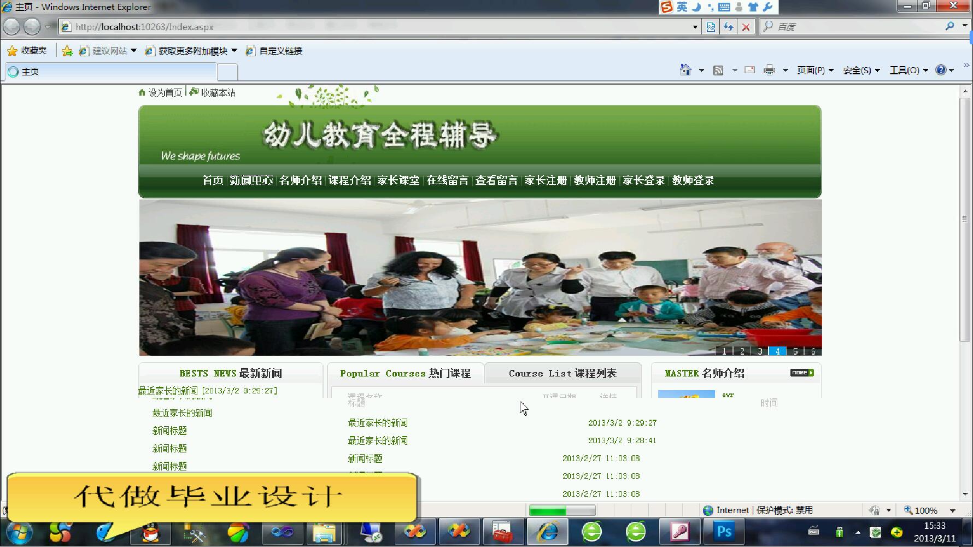
Task: Open 家长注册 navigation link
Action: coord(546,180)
